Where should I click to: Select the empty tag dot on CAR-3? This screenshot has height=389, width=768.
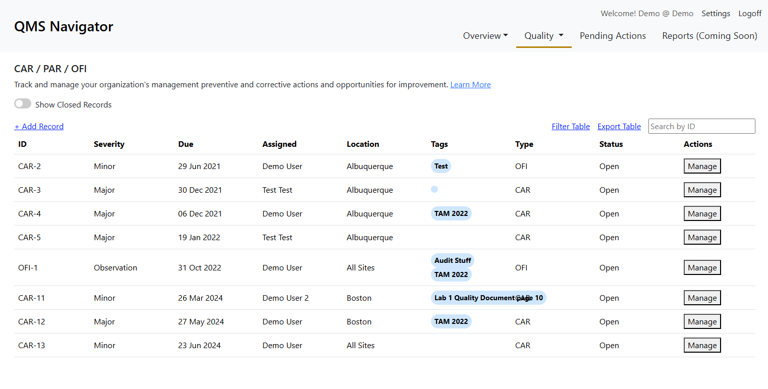click(434, 189)
